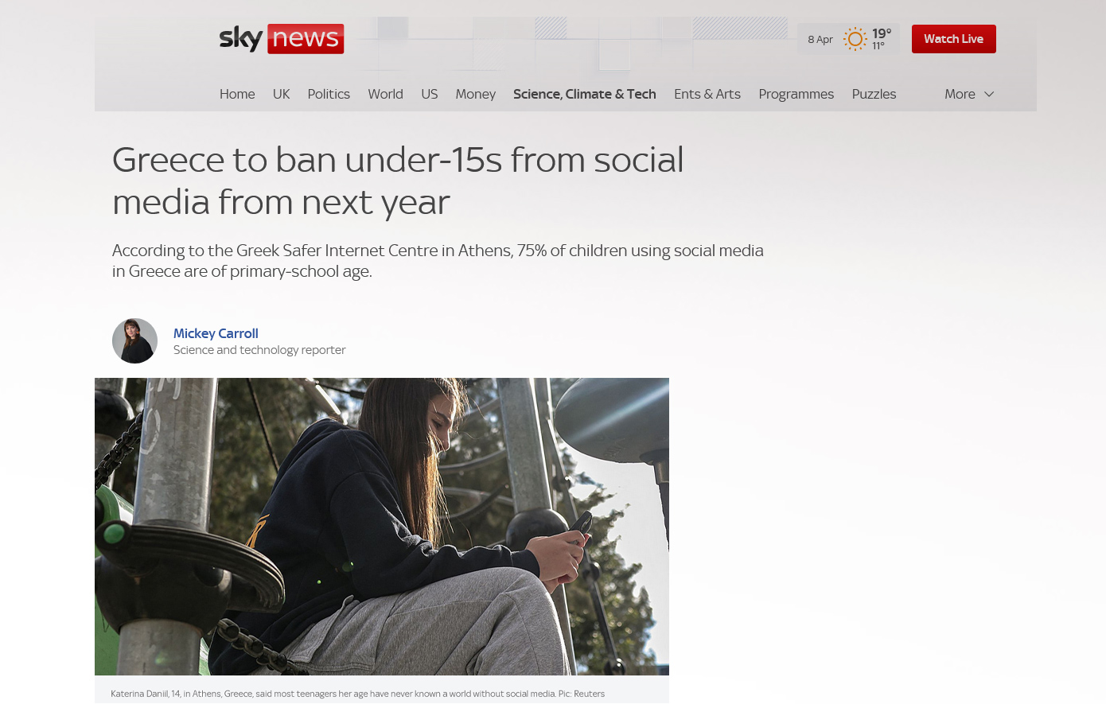Expand the More menu chevron
The height and width of the screenshot is (704, 1106).
pyautogui.click(x=989, y=94)
